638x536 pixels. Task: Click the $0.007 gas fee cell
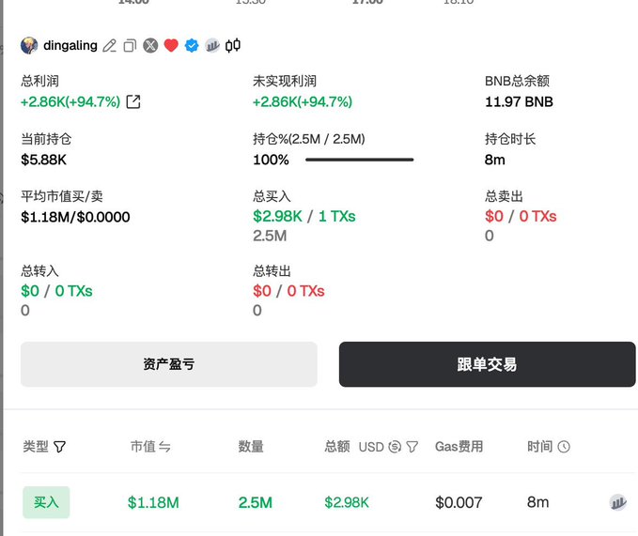pyautogui.click(x=459, y=503)
